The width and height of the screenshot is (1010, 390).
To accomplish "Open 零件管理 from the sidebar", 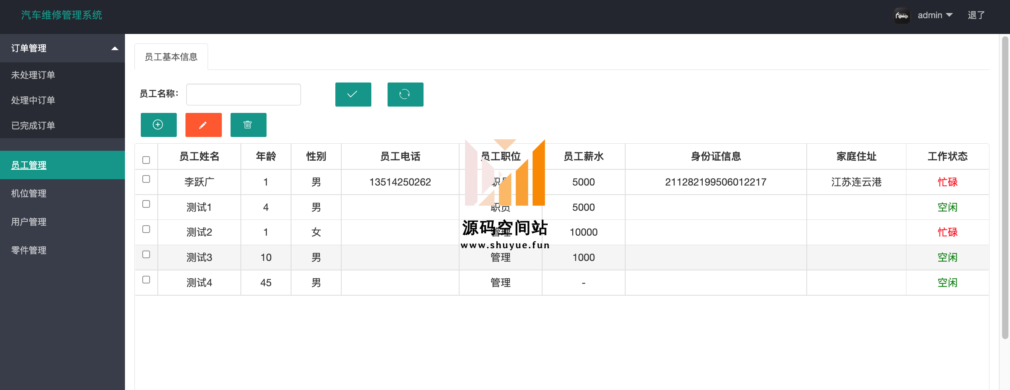I will pos(29,250).
